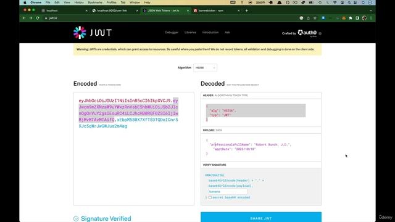Go back in browser history
The image size is (395, 222).
point(24,18)
